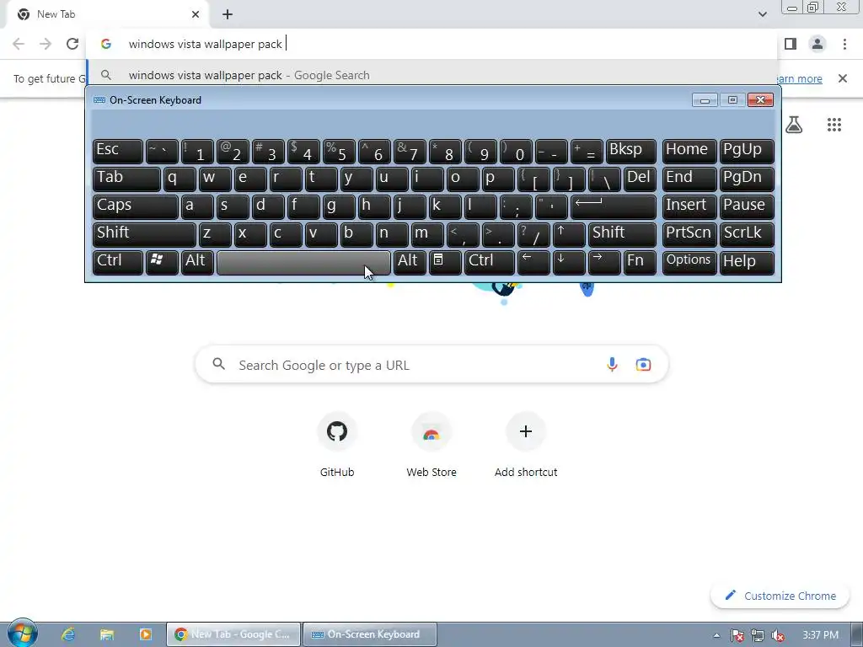This screenshot has height=647, width=863.
Task: Tap the Del key
Action: (x=640, y=179)
